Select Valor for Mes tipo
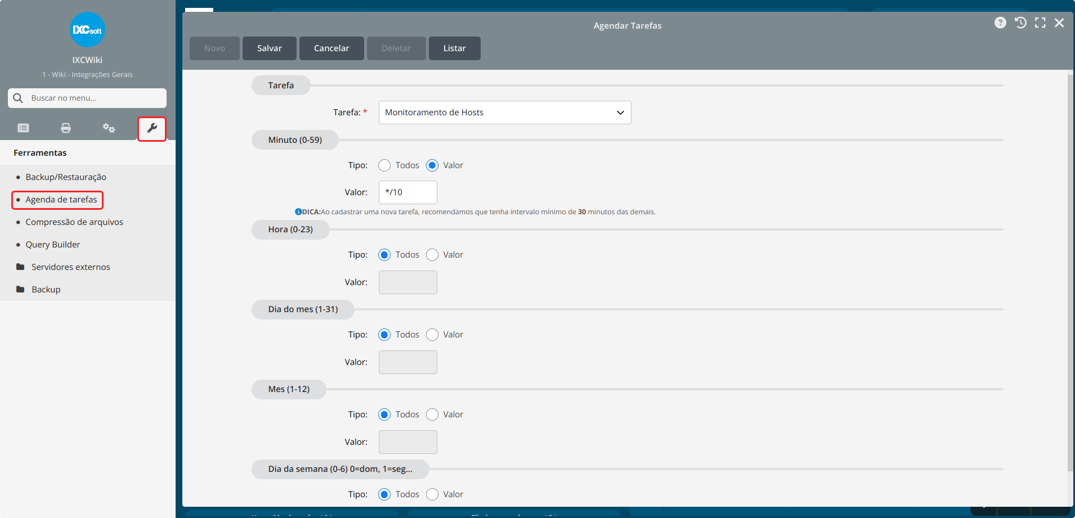 [x=432, y=415]
